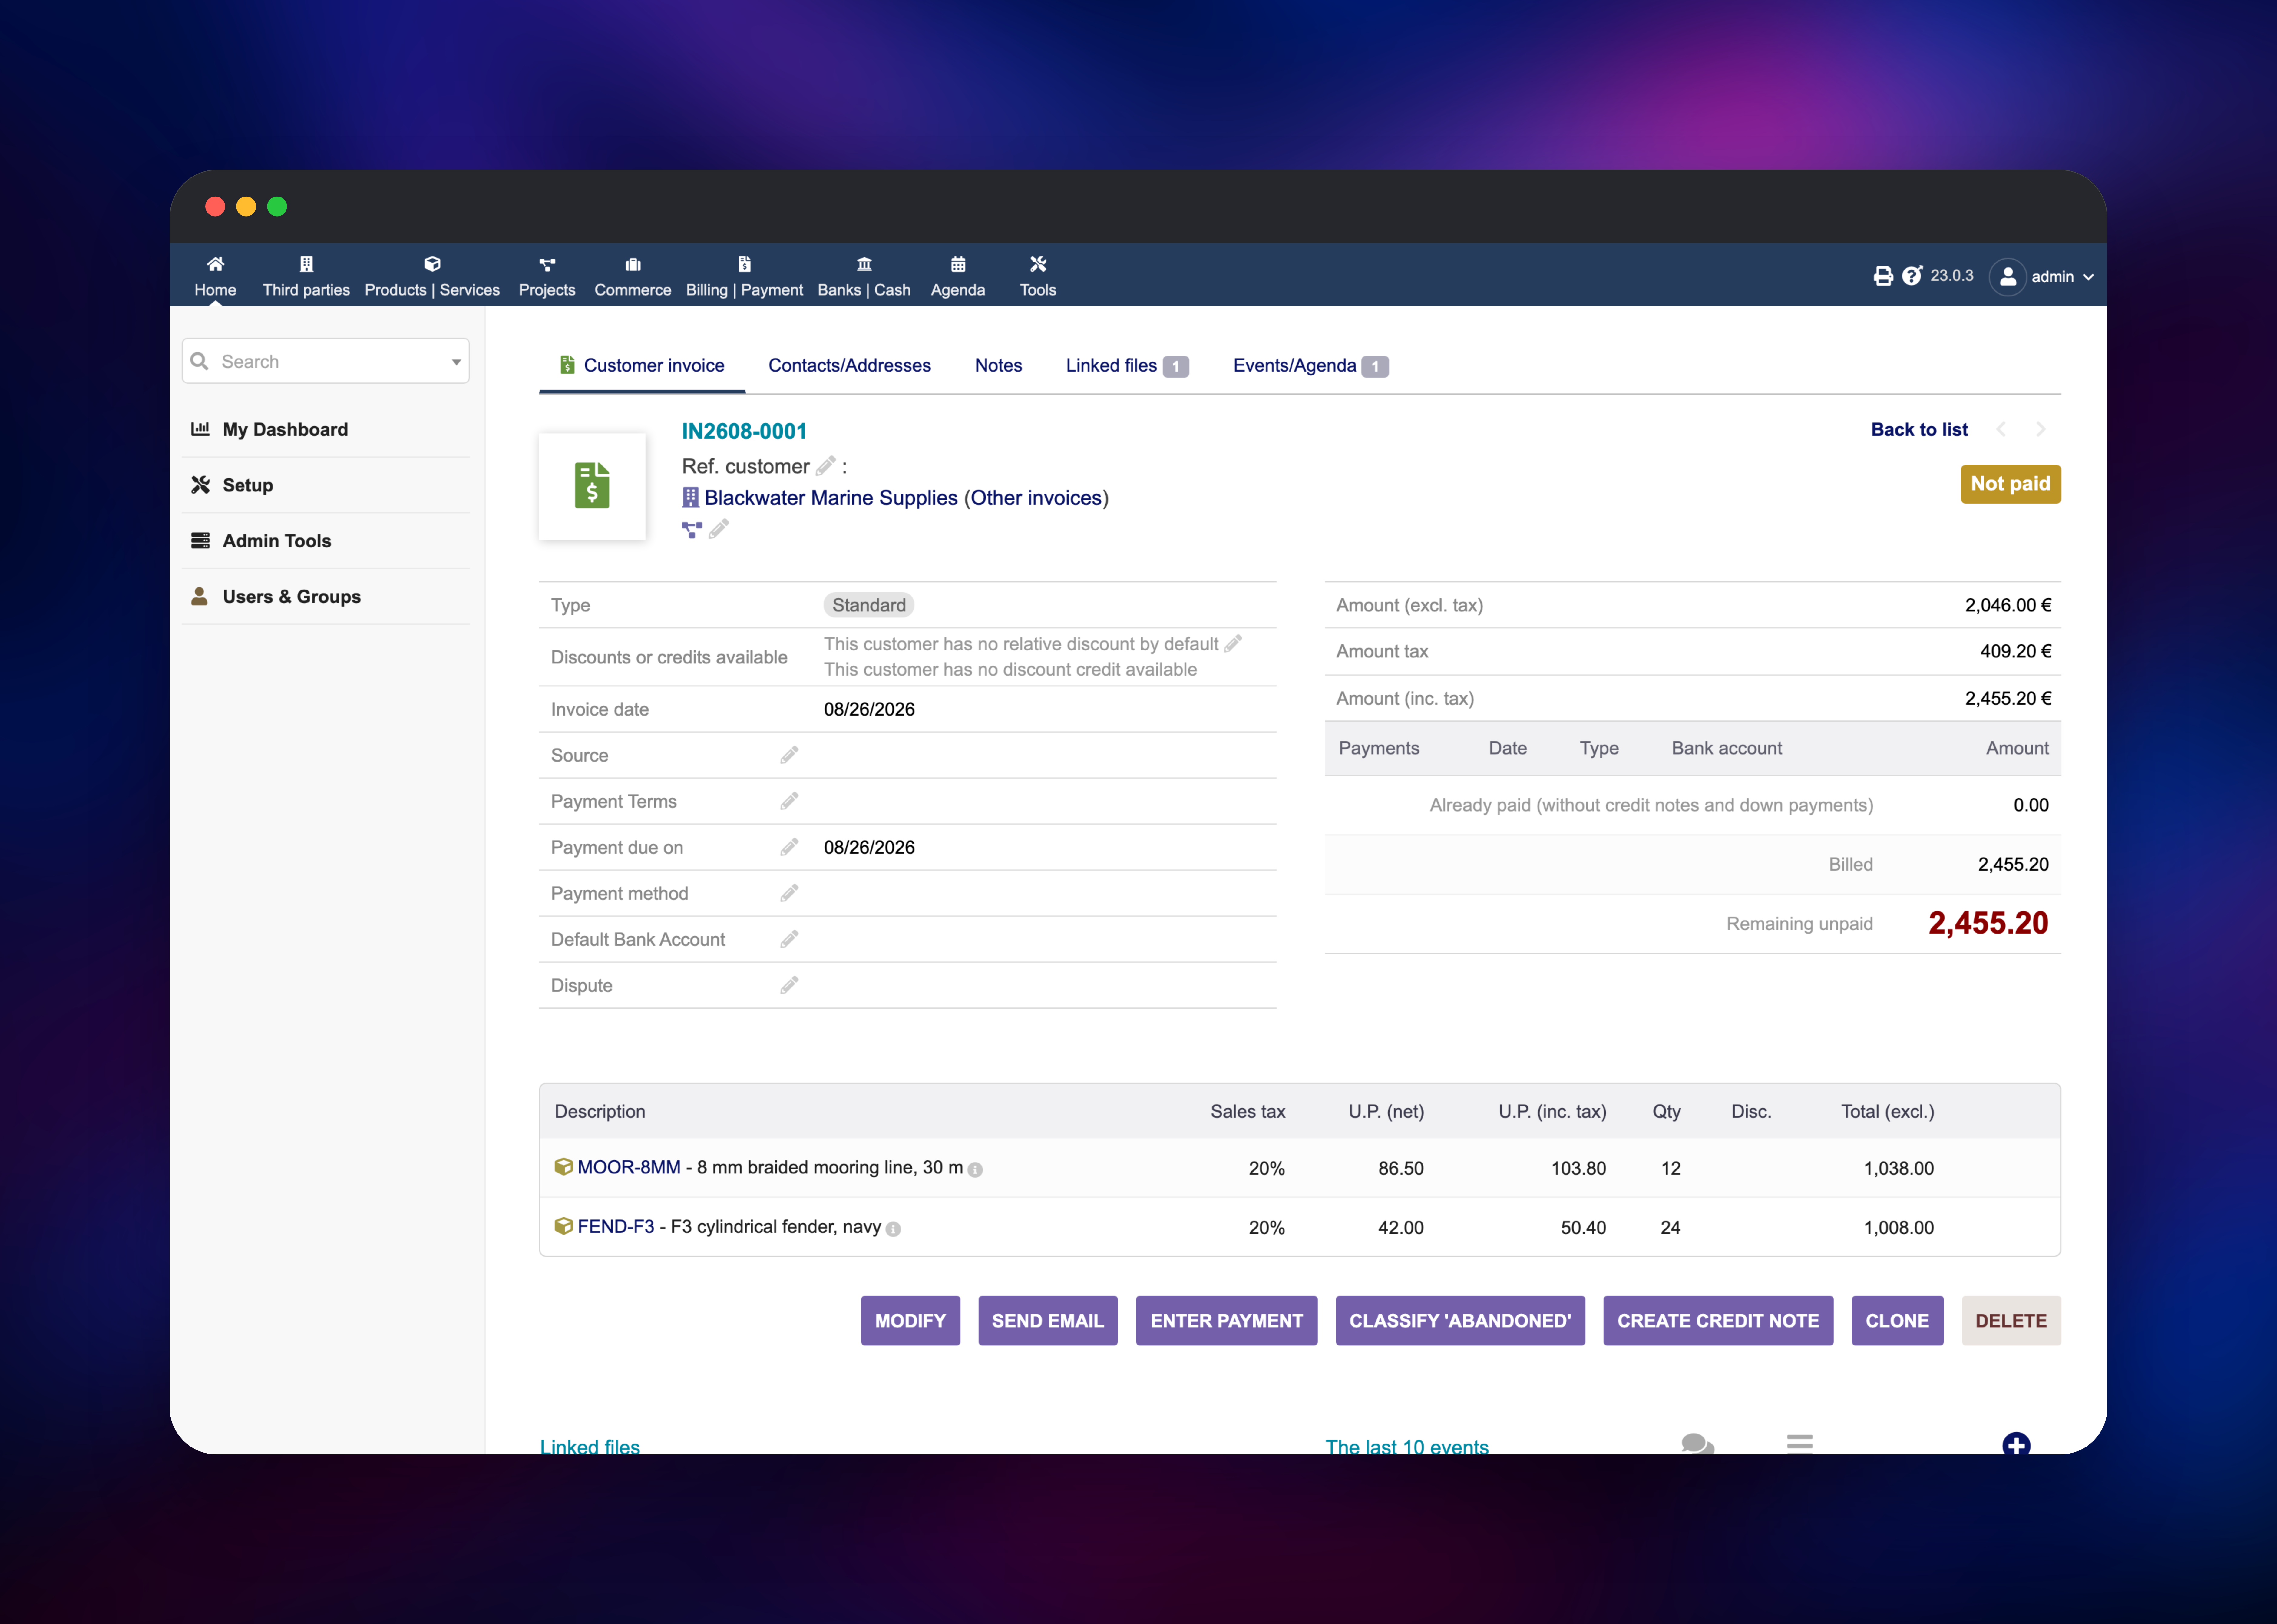Image resolution: width=2277 pixels, height=1624 pixels.
Task: Edit the Default Bank Account pencil
Action: [789, 939]
